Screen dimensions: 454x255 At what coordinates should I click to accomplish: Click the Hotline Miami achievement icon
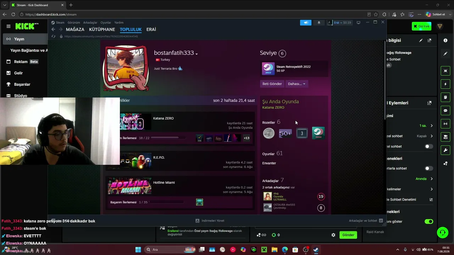point(200,202)
